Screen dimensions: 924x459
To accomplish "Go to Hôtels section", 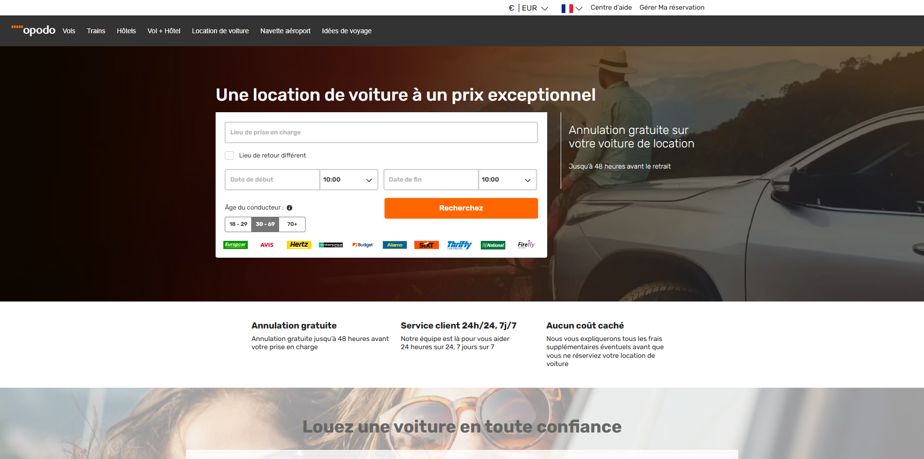I will tap(126, 31).
